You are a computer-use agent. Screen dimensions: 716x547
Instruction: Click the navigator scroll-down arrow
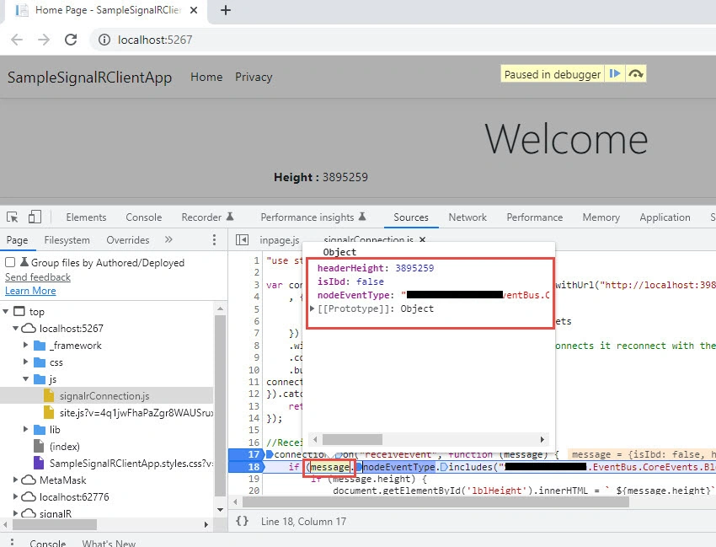[221, 510]
